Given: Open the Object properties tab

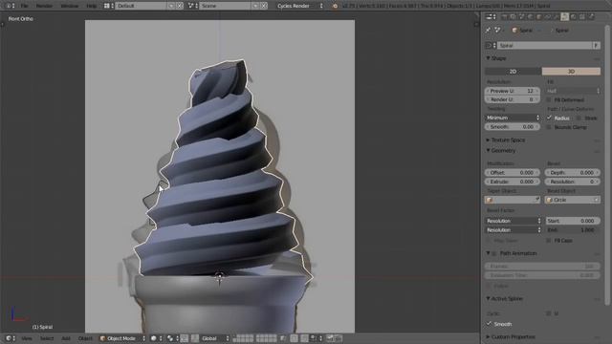Looking at the screenshot, I should click(x=539, y=17).
